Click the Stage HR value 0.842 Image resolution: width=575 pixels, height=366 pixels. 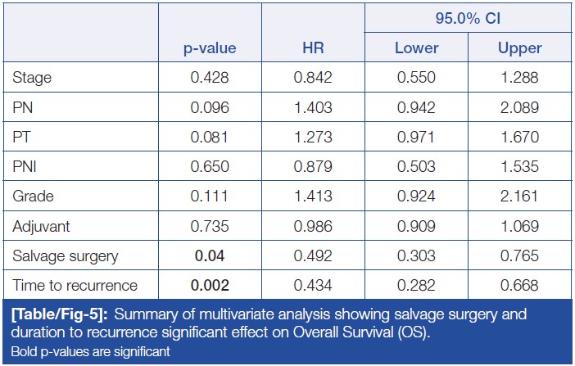pos(313,79)
